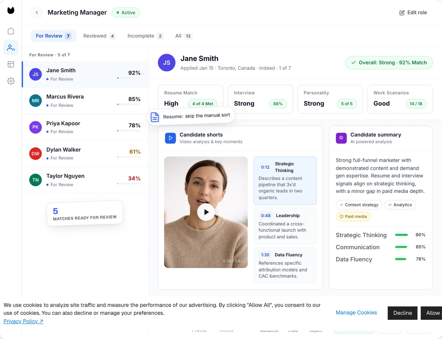This screenshot has height=339, width=442.
Task: Click the Candidate shorts play-square icon
Action: pyautogui.click(x=170, y=138)
